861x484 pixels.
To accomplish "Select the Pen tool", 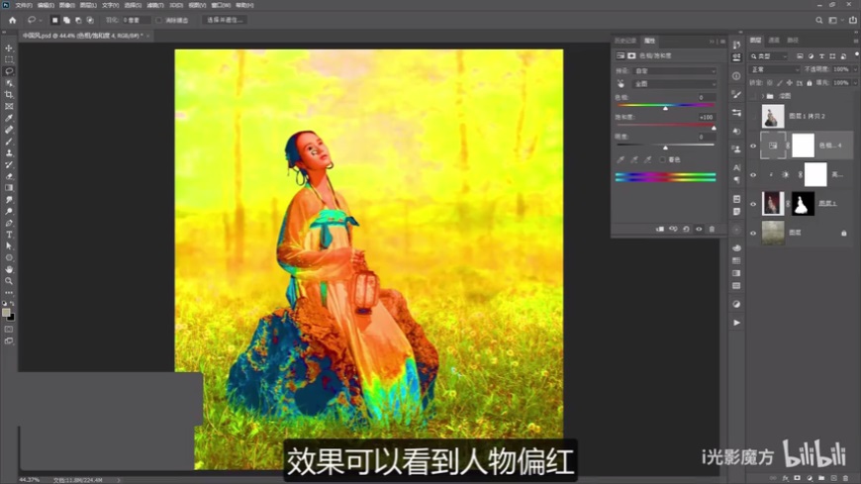I will tap(9, 223).
